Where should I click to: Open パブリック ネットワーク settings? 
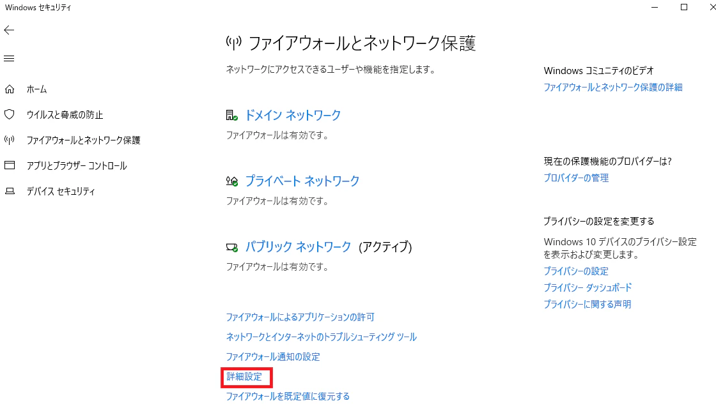point(298,247)
